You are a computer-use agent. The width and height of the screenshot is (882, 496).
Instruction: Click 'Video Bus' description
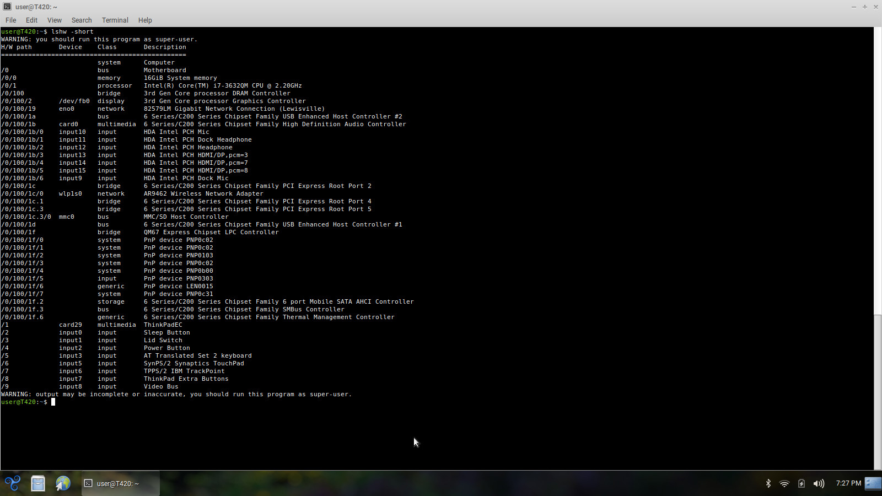click(161, 387)
